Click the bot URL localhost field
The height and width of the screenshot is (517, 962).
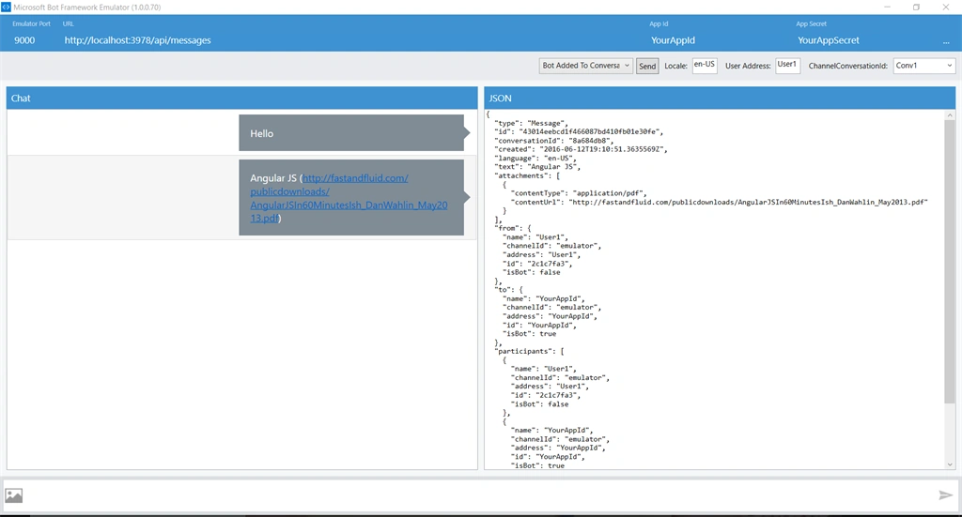(x=137, y=40)
